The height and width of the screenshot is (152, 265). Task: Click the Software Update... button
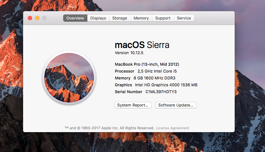(x=175, y=105)
